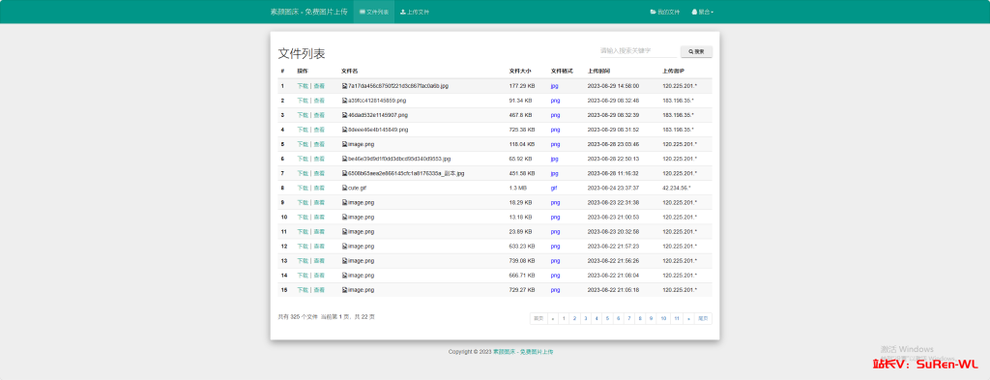This screenshot has height=380, width=990.
Task: Click the gif format link for cute.gif
Action: pos(554,188)
